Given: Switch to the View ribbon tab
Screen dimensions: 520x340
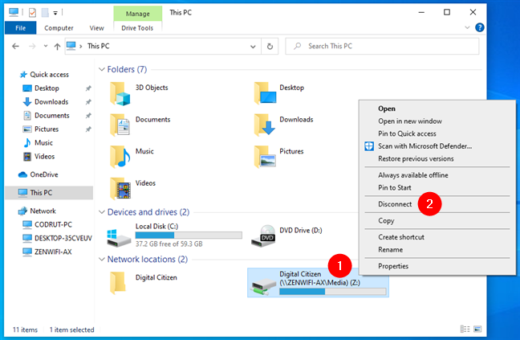Looking at the screenshot, I should 96,28.
